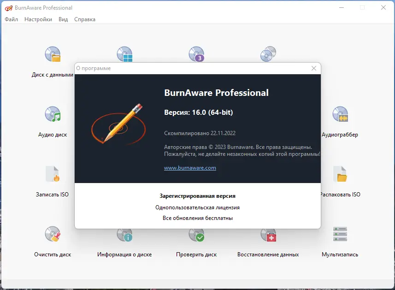The width and height of the screenshot is (395, 290).
Task: Click the Распаковать ISO icon
Action: 340,174
